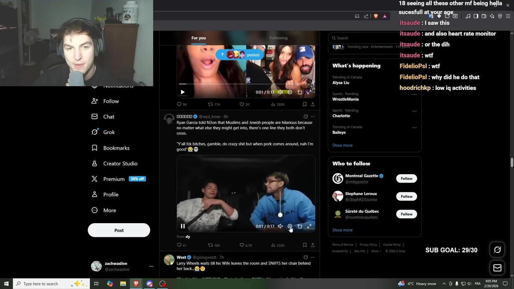Open Brave sidebar panel toggle icon
The image size is (514, 289).
[476, 16]
